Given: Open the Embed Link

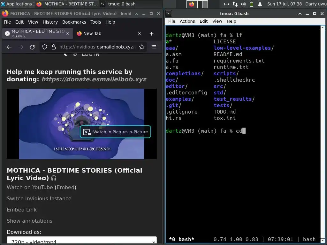Looking at the screenshot, I should click(x=22, y=210).
